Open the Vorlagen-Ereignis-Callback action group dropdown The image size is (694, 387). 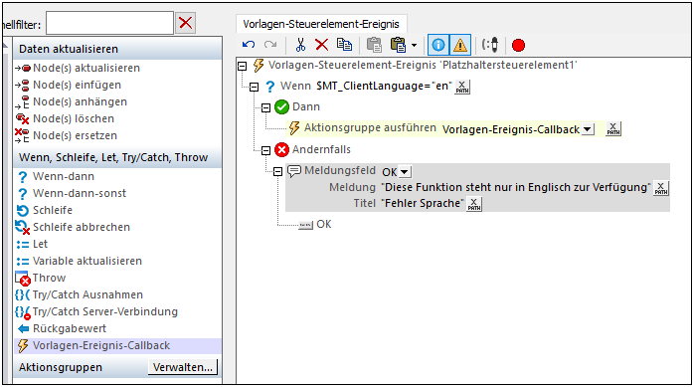click(x=588, y=129)
